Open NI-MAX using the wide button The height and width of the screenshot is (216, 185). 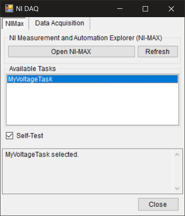(x=71, y=51)
